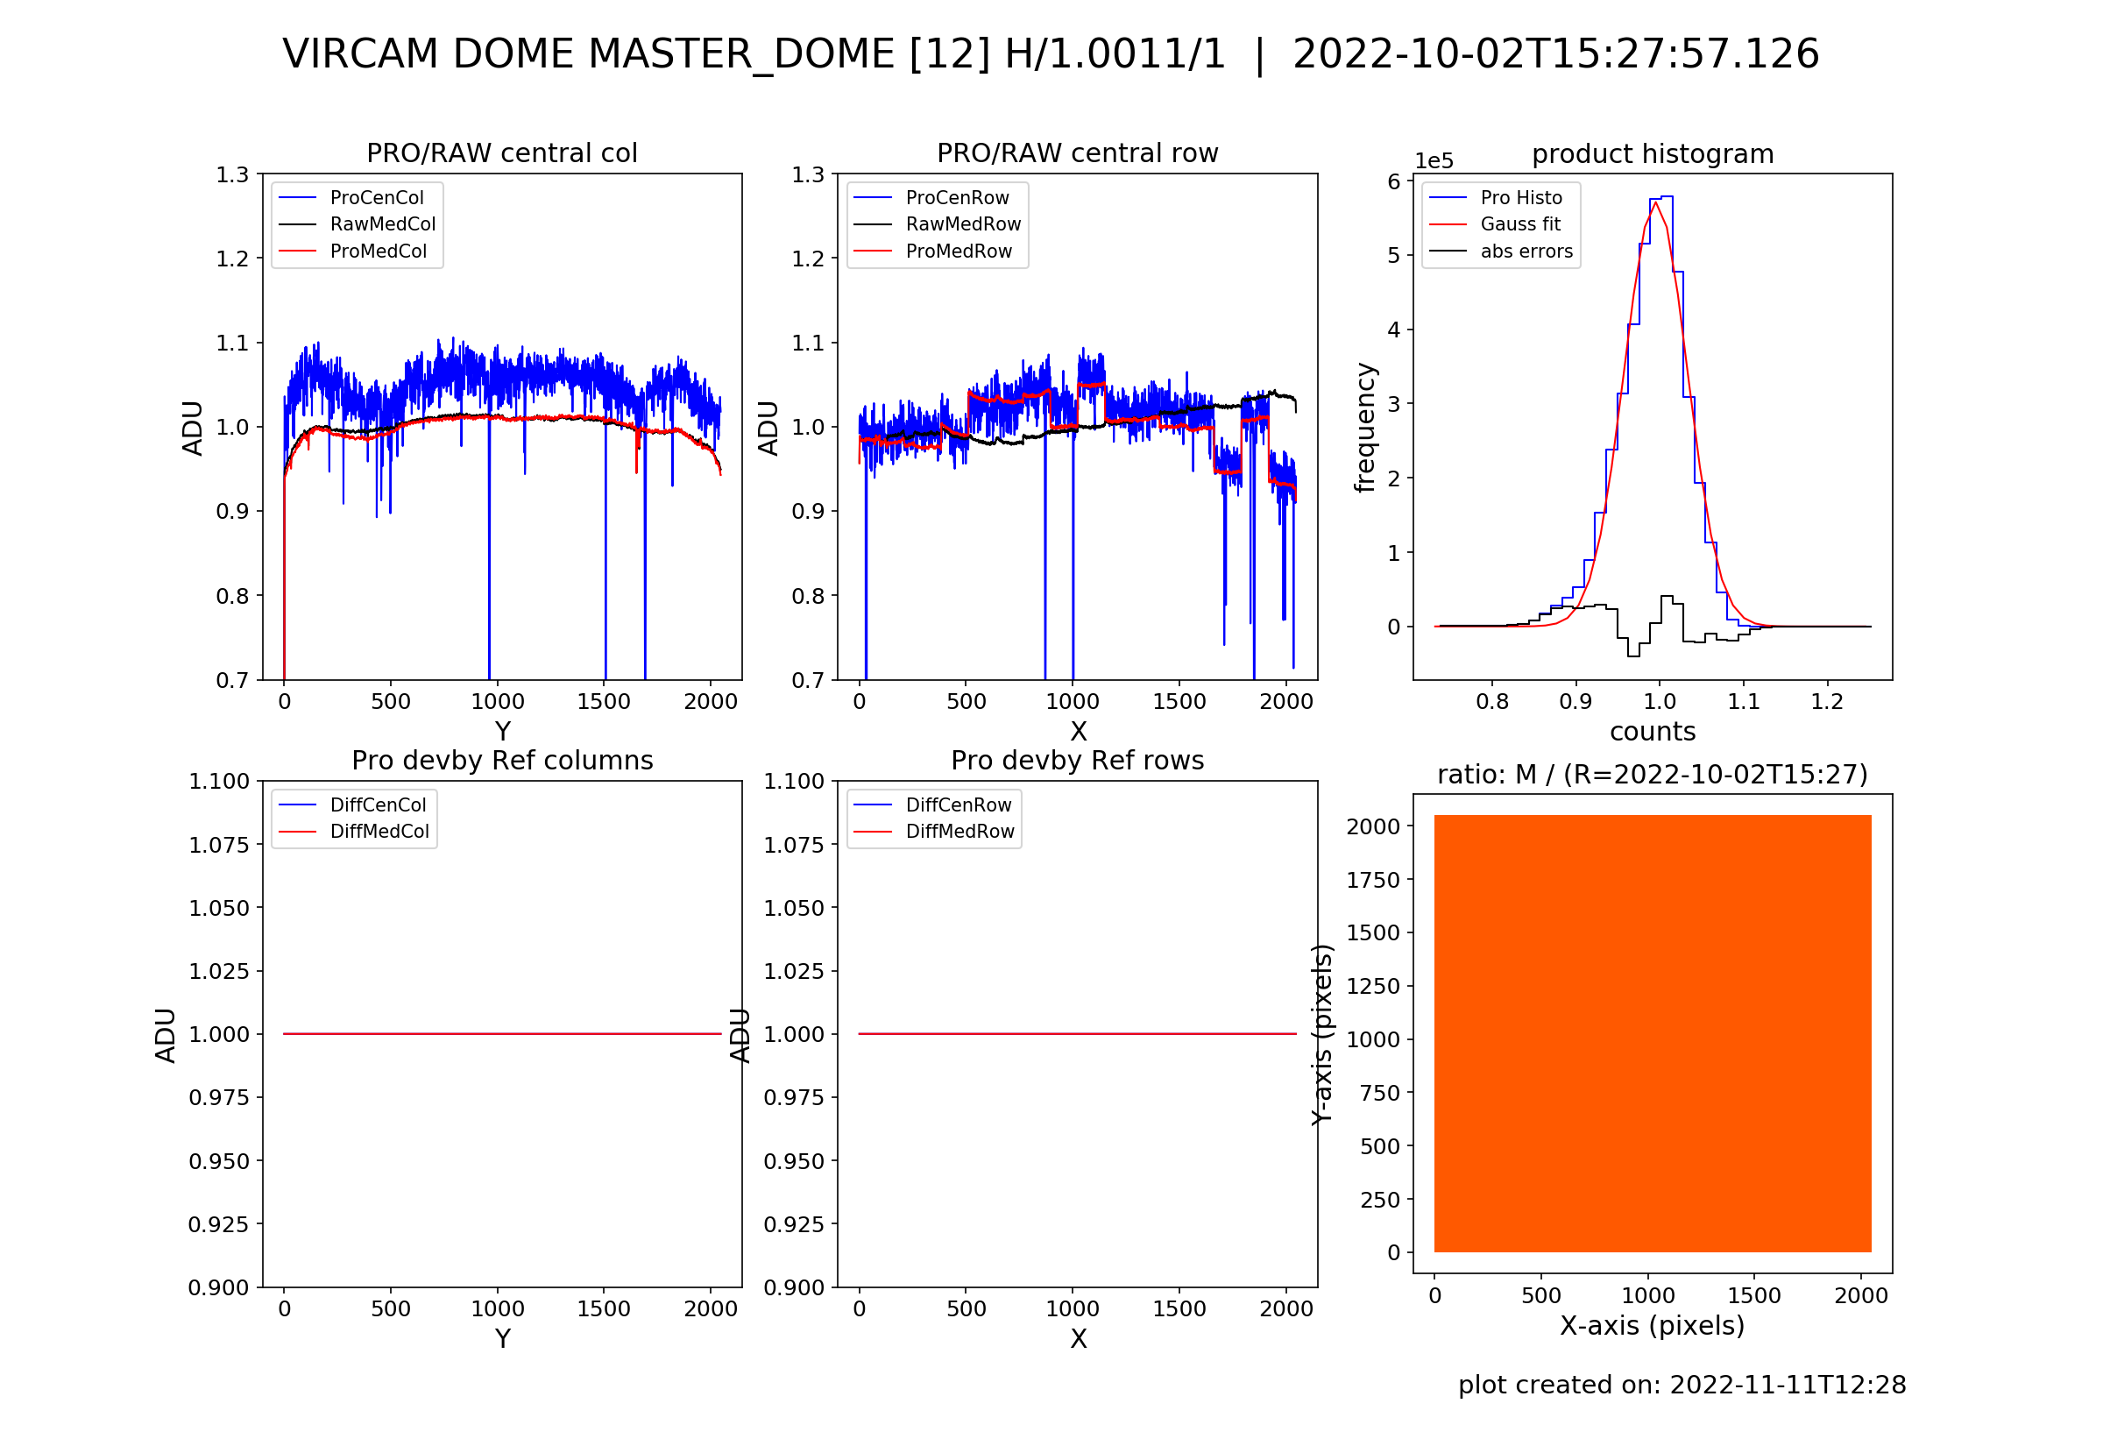
Task: Click the 'plot created on' timestamp text
Action: [1682, 1385]
